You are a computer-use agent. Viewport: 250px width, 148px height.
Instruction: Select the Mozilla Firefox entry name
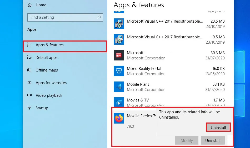141,116
